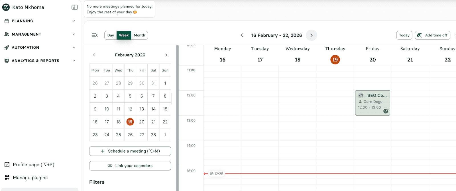Image resolution: width=456 pixels, height=191 pixels.
Task: Click the Zeeg logo next to Kato Nkhoma
Action: click(6, 7)
